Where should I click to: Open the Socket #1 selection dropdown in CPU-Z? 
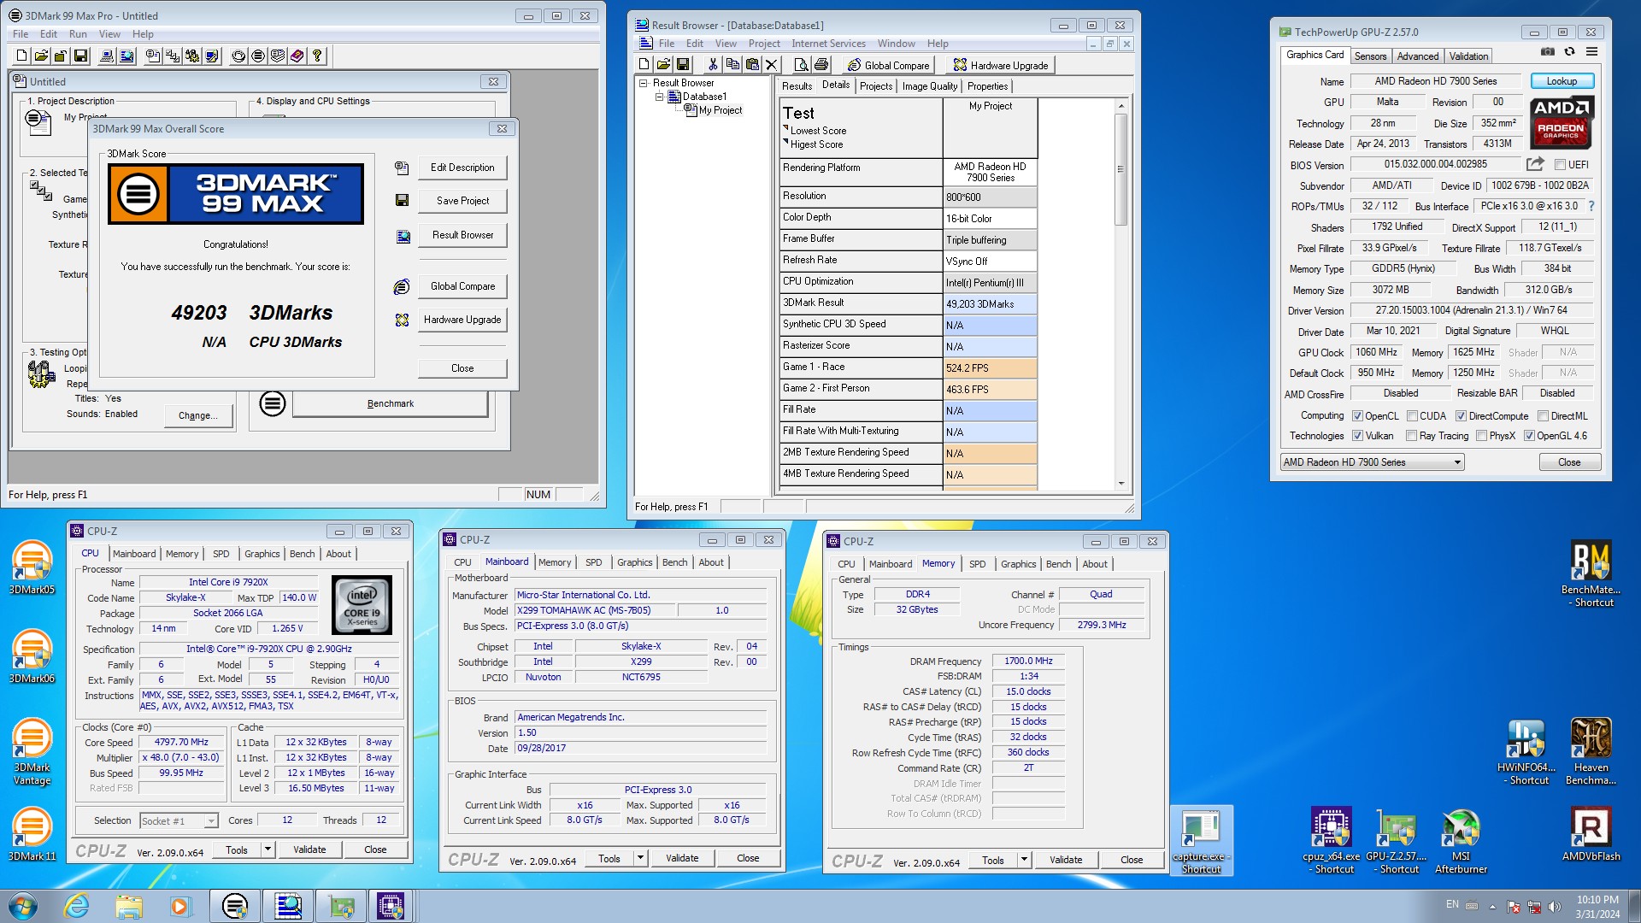pos(179,820)
